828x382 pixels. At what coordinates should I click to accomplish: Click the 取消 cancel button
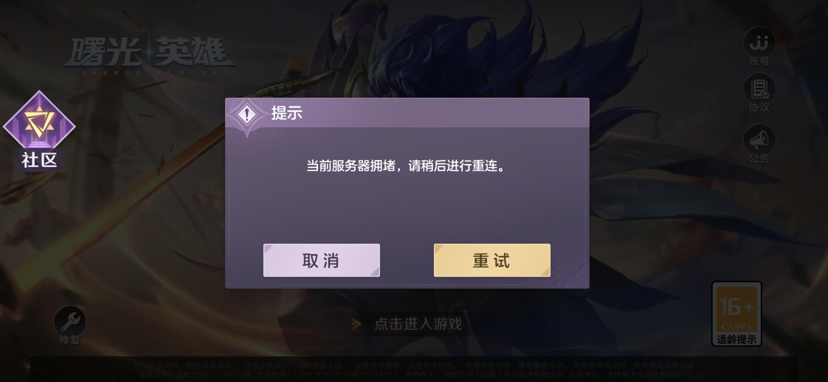321,260
